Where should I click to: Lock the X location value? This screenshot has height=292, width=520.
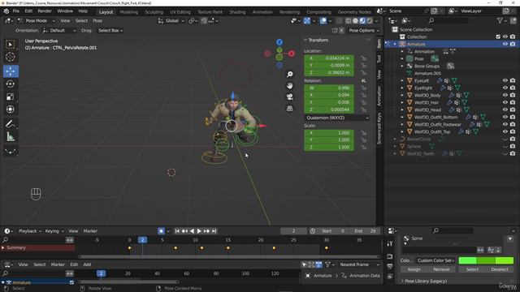[x=364, y=58]
